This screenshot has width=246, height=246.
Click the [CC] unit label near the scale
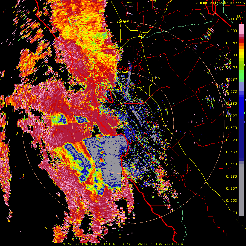click(233, 19)
